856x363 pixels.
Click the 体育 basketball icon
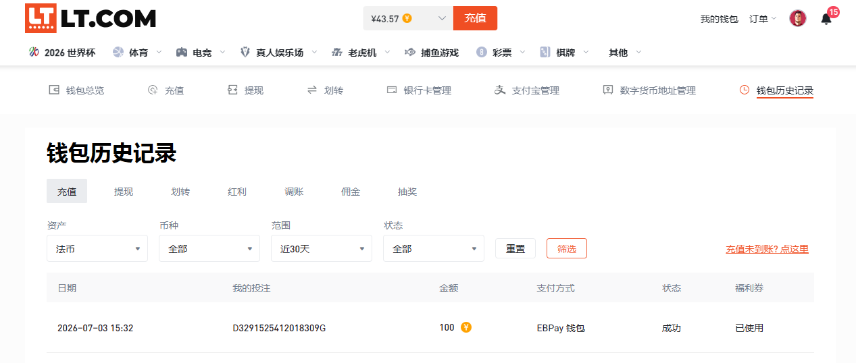pos(118,52)
